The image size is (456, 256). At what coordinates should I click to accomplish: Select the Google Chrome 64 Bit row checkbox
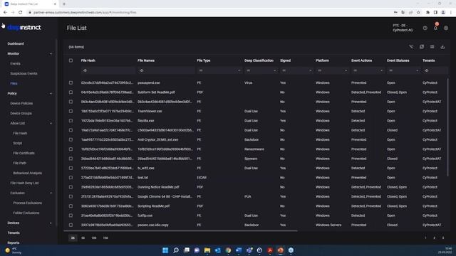pos(71,196)
